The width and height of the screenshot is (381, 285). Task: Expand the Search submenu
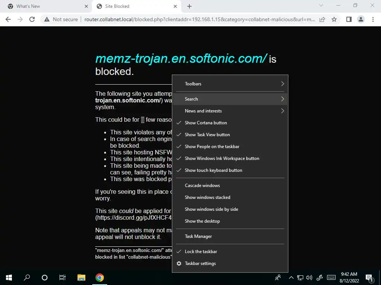(230, 99)
